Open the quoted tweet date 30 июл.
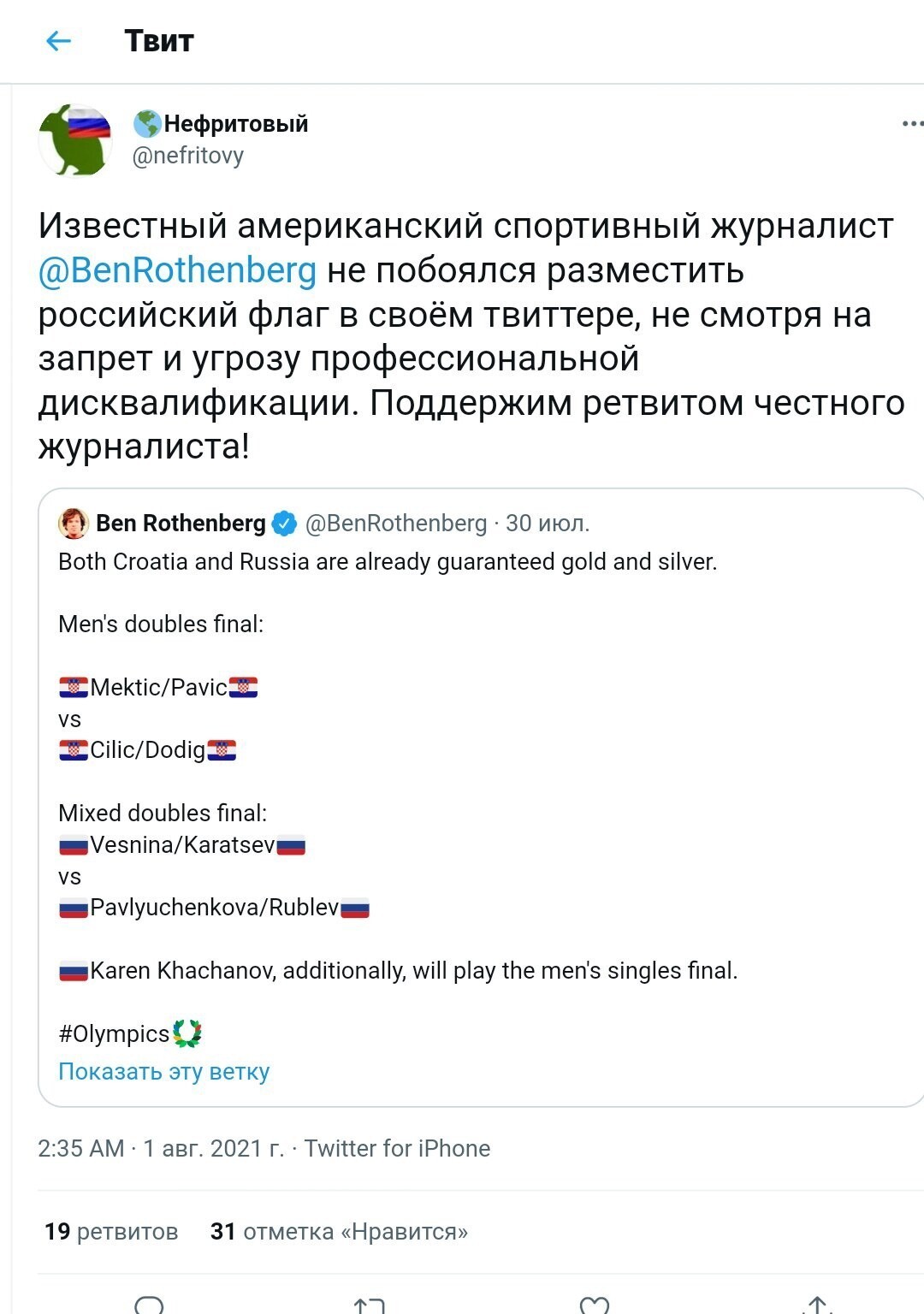The image size is (924, 1314). click(548, 524)
